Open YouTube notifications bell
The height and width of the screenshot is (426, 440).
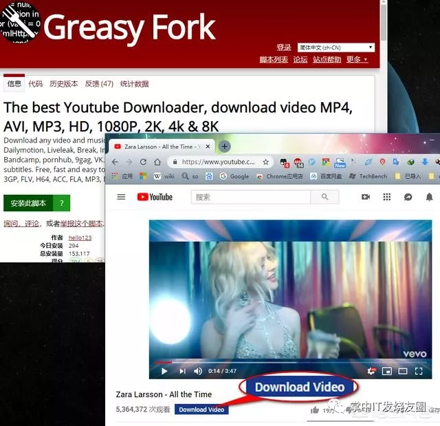tap(428, 197)
